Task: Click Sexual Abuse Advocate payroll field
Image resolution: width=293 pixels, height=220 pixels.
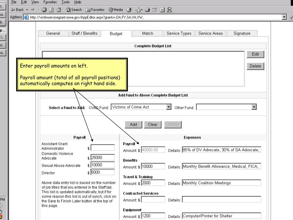Action: click(x=103, y=165)
